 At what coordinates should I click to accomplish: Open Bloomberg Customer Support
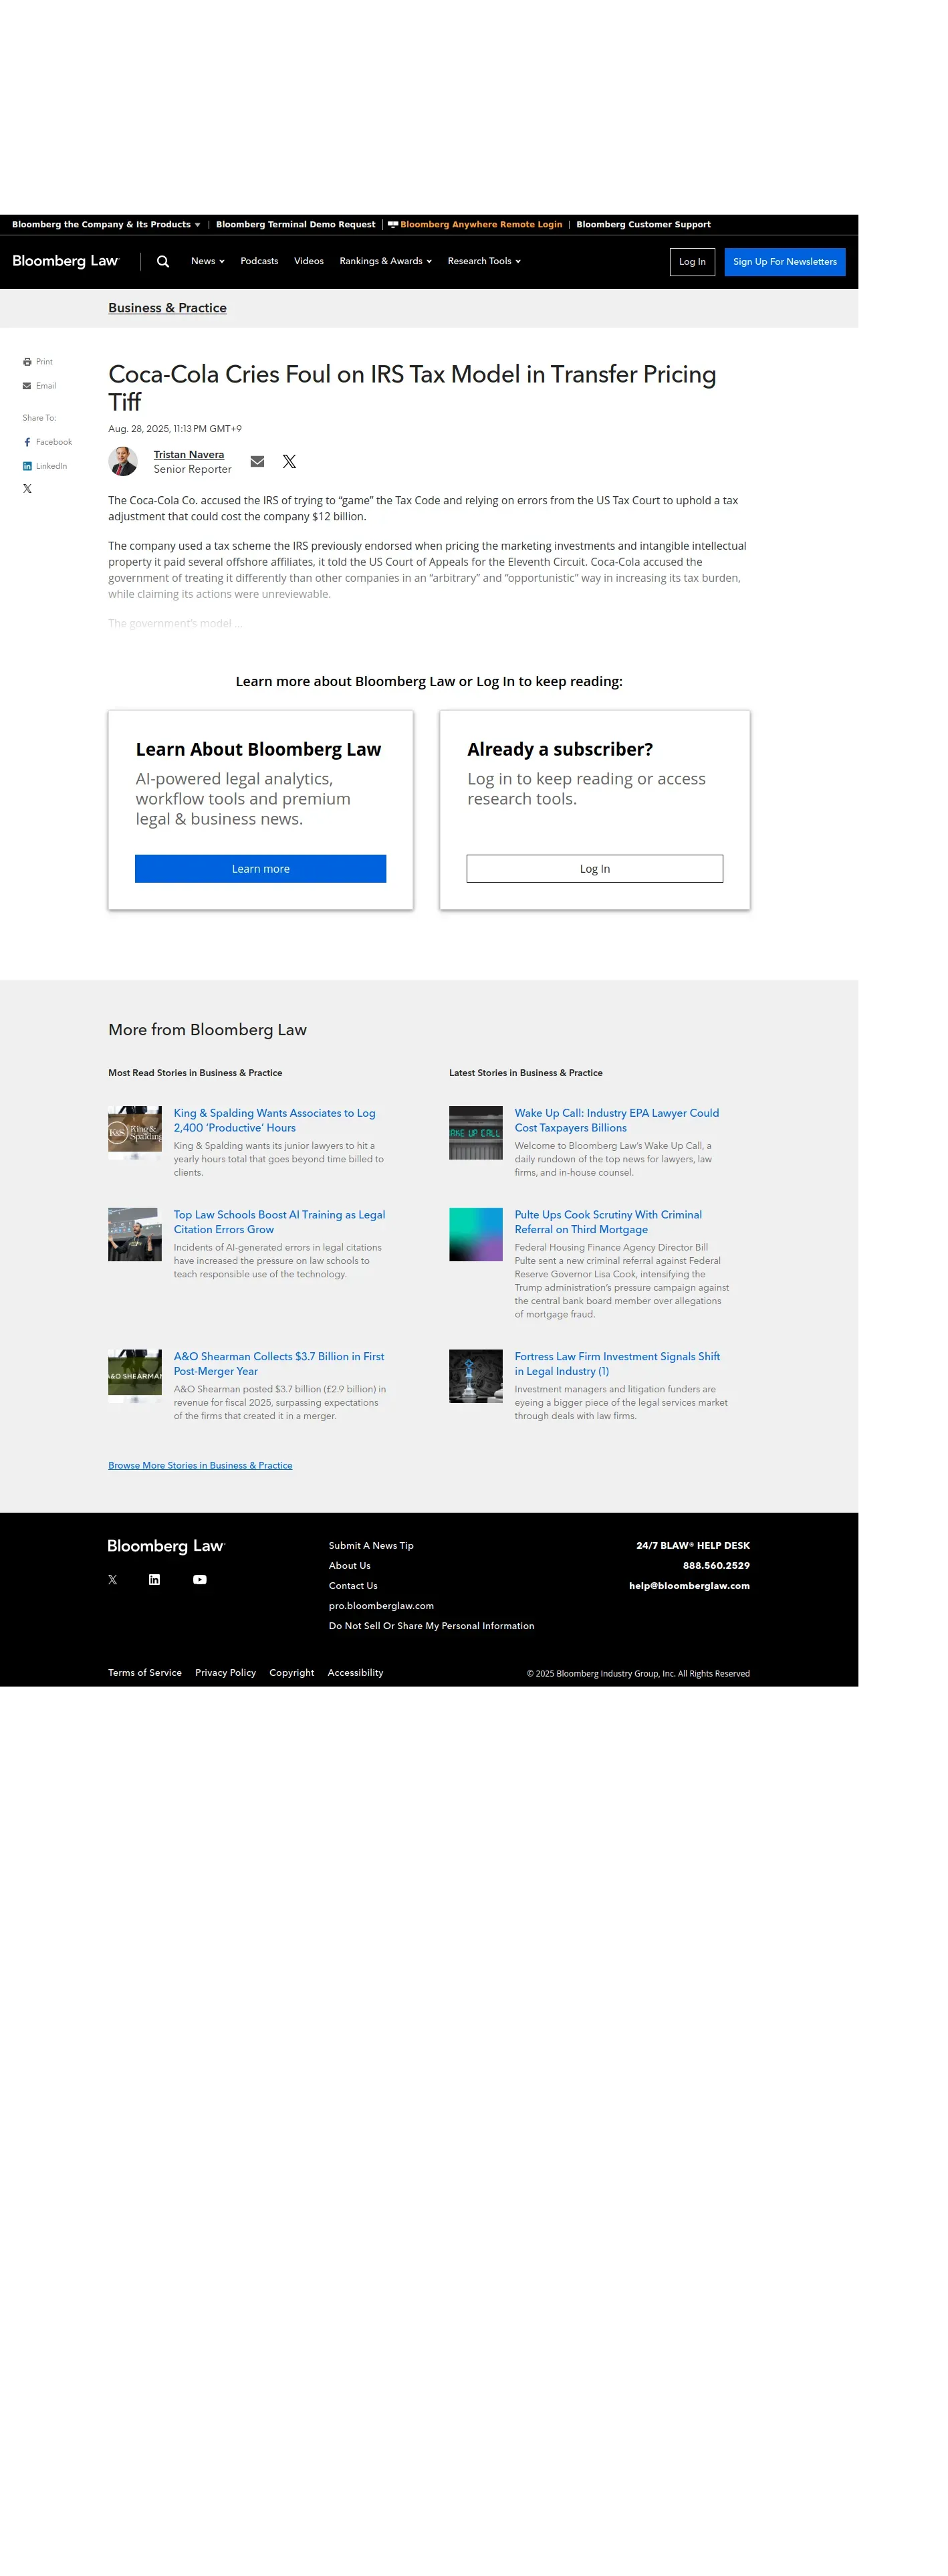pos(643,225)
